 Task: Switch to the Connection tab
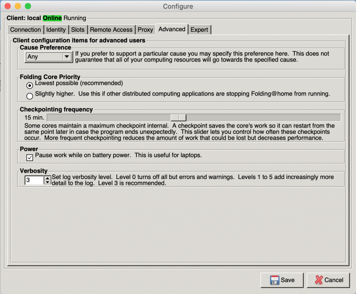pyautogui.click(x=25, y=30)
